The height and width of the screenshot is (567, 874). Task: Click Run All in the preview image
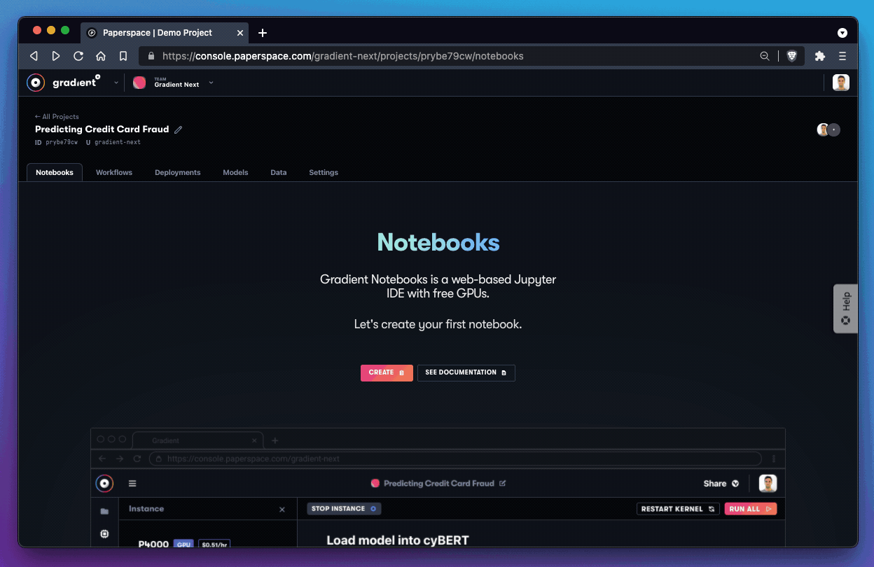pos(751,509)
